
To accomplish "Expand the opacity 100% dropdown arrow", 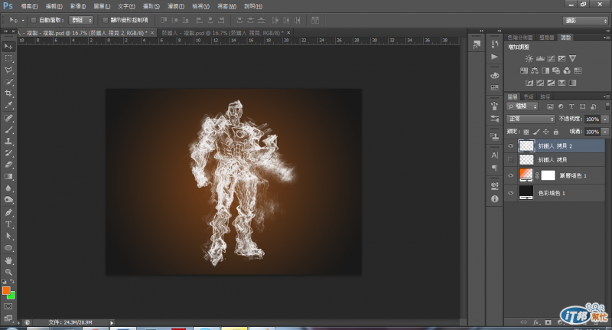I will [605, 119].
